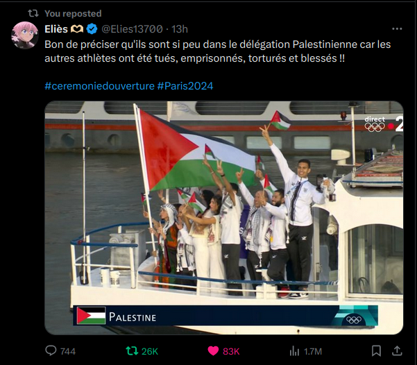Unlike the post via pink heart
The width and height of the screenshot is (417, 365).
[x=213, y=351]
